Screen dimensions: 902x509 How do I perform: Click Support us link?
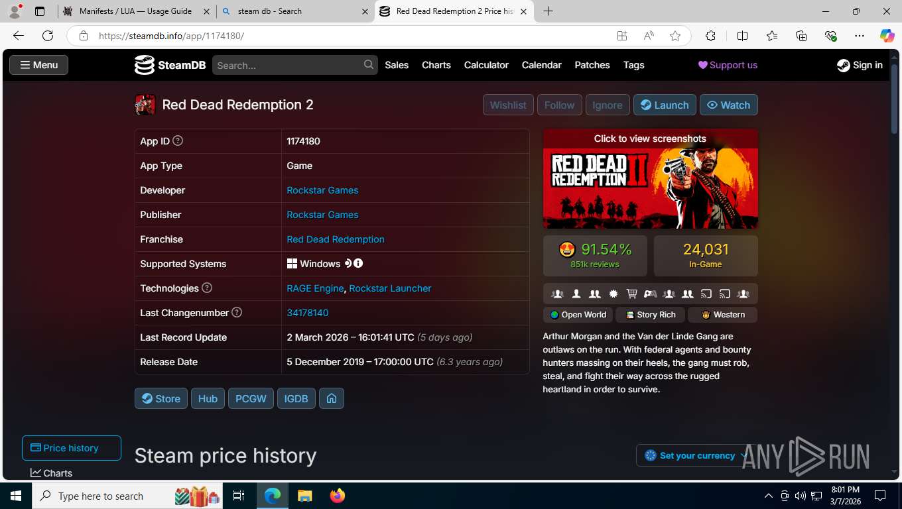728,65
